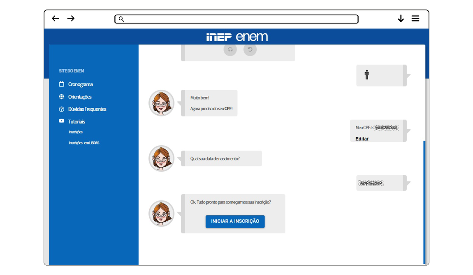Click the magnifier icon in address bar
Image resolution: width=473 pixels, height=275 pixels.
coord(121,19)
